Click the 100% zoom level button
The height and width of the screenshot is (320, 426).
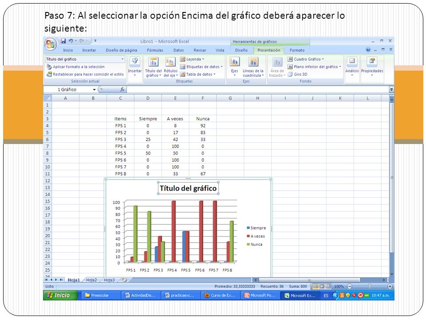click(339, 286)
